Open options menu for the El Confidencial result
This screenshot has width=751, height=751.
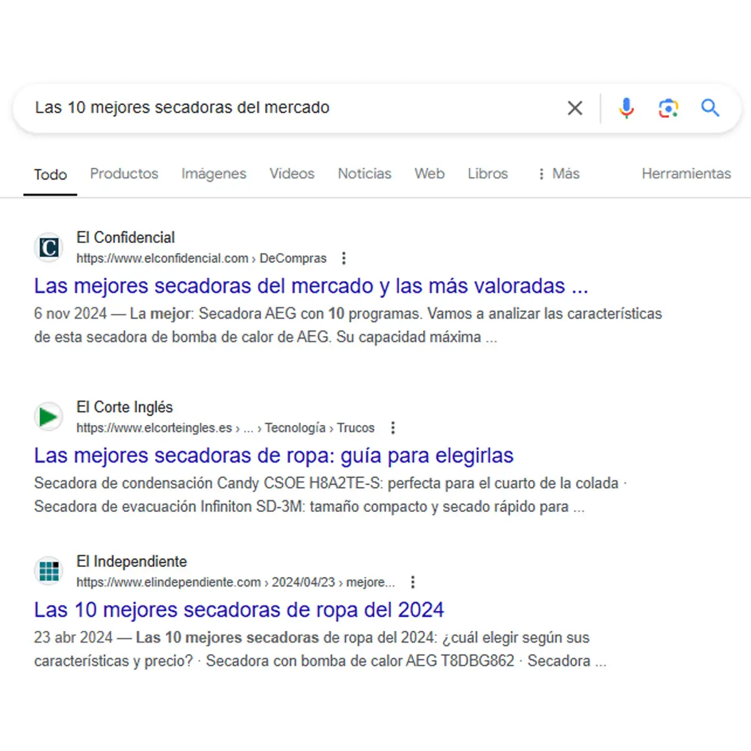point(344,258)
